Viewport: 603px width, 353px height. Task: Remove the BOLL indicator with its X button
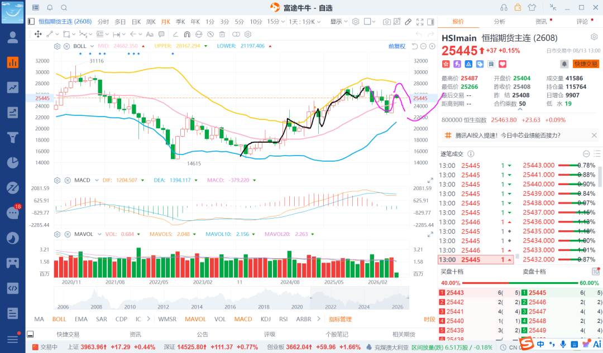[x=66, y=46]
